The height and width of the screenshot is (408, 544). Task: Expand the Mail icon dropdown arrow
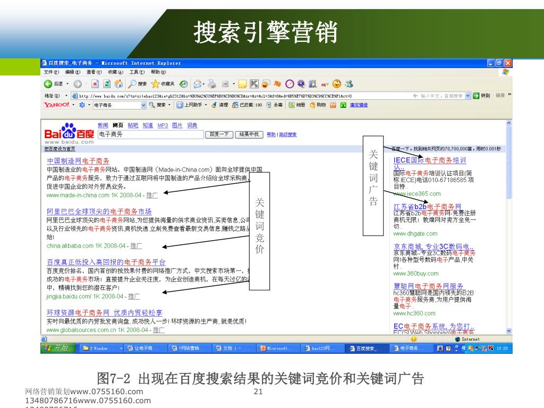click(x=203, y=83)
